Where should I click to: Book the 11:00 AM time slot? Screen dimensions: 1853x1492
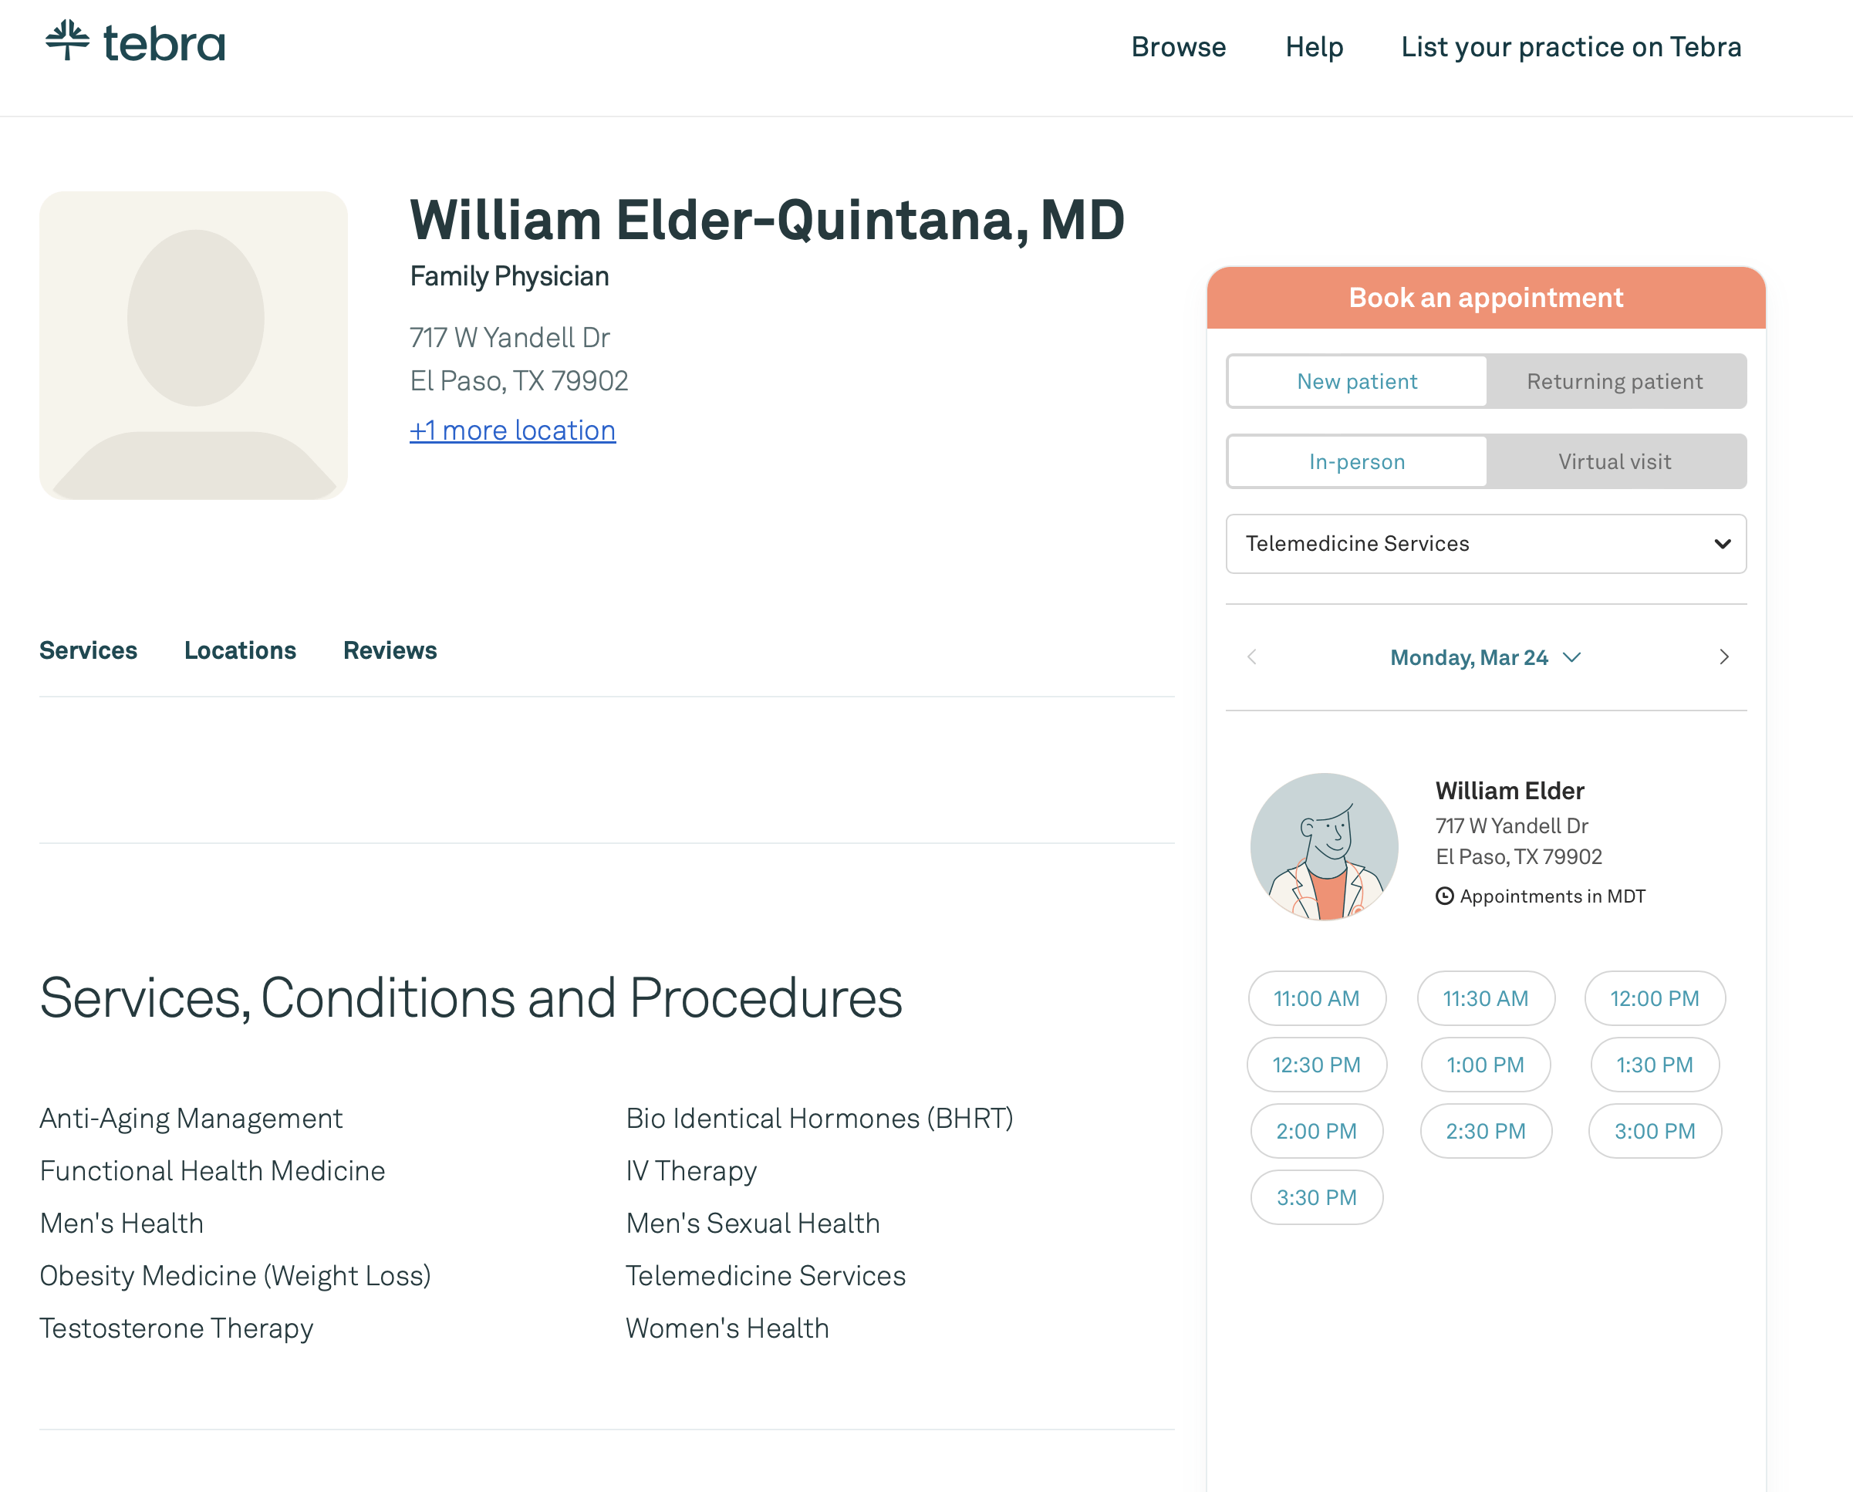[x=1316, y=999]
